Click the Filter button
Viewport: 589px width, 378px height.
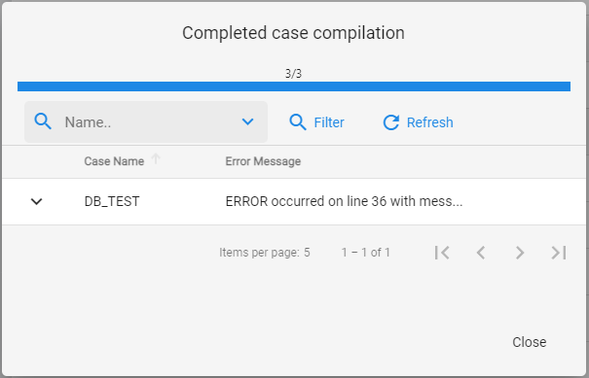[316, 122]
